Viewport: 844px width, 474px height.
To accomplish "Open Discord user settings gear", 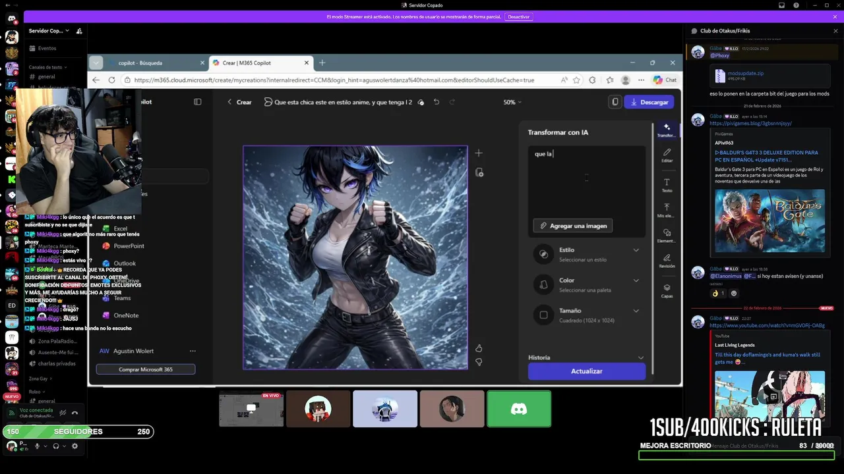I will tap(75, 446).
